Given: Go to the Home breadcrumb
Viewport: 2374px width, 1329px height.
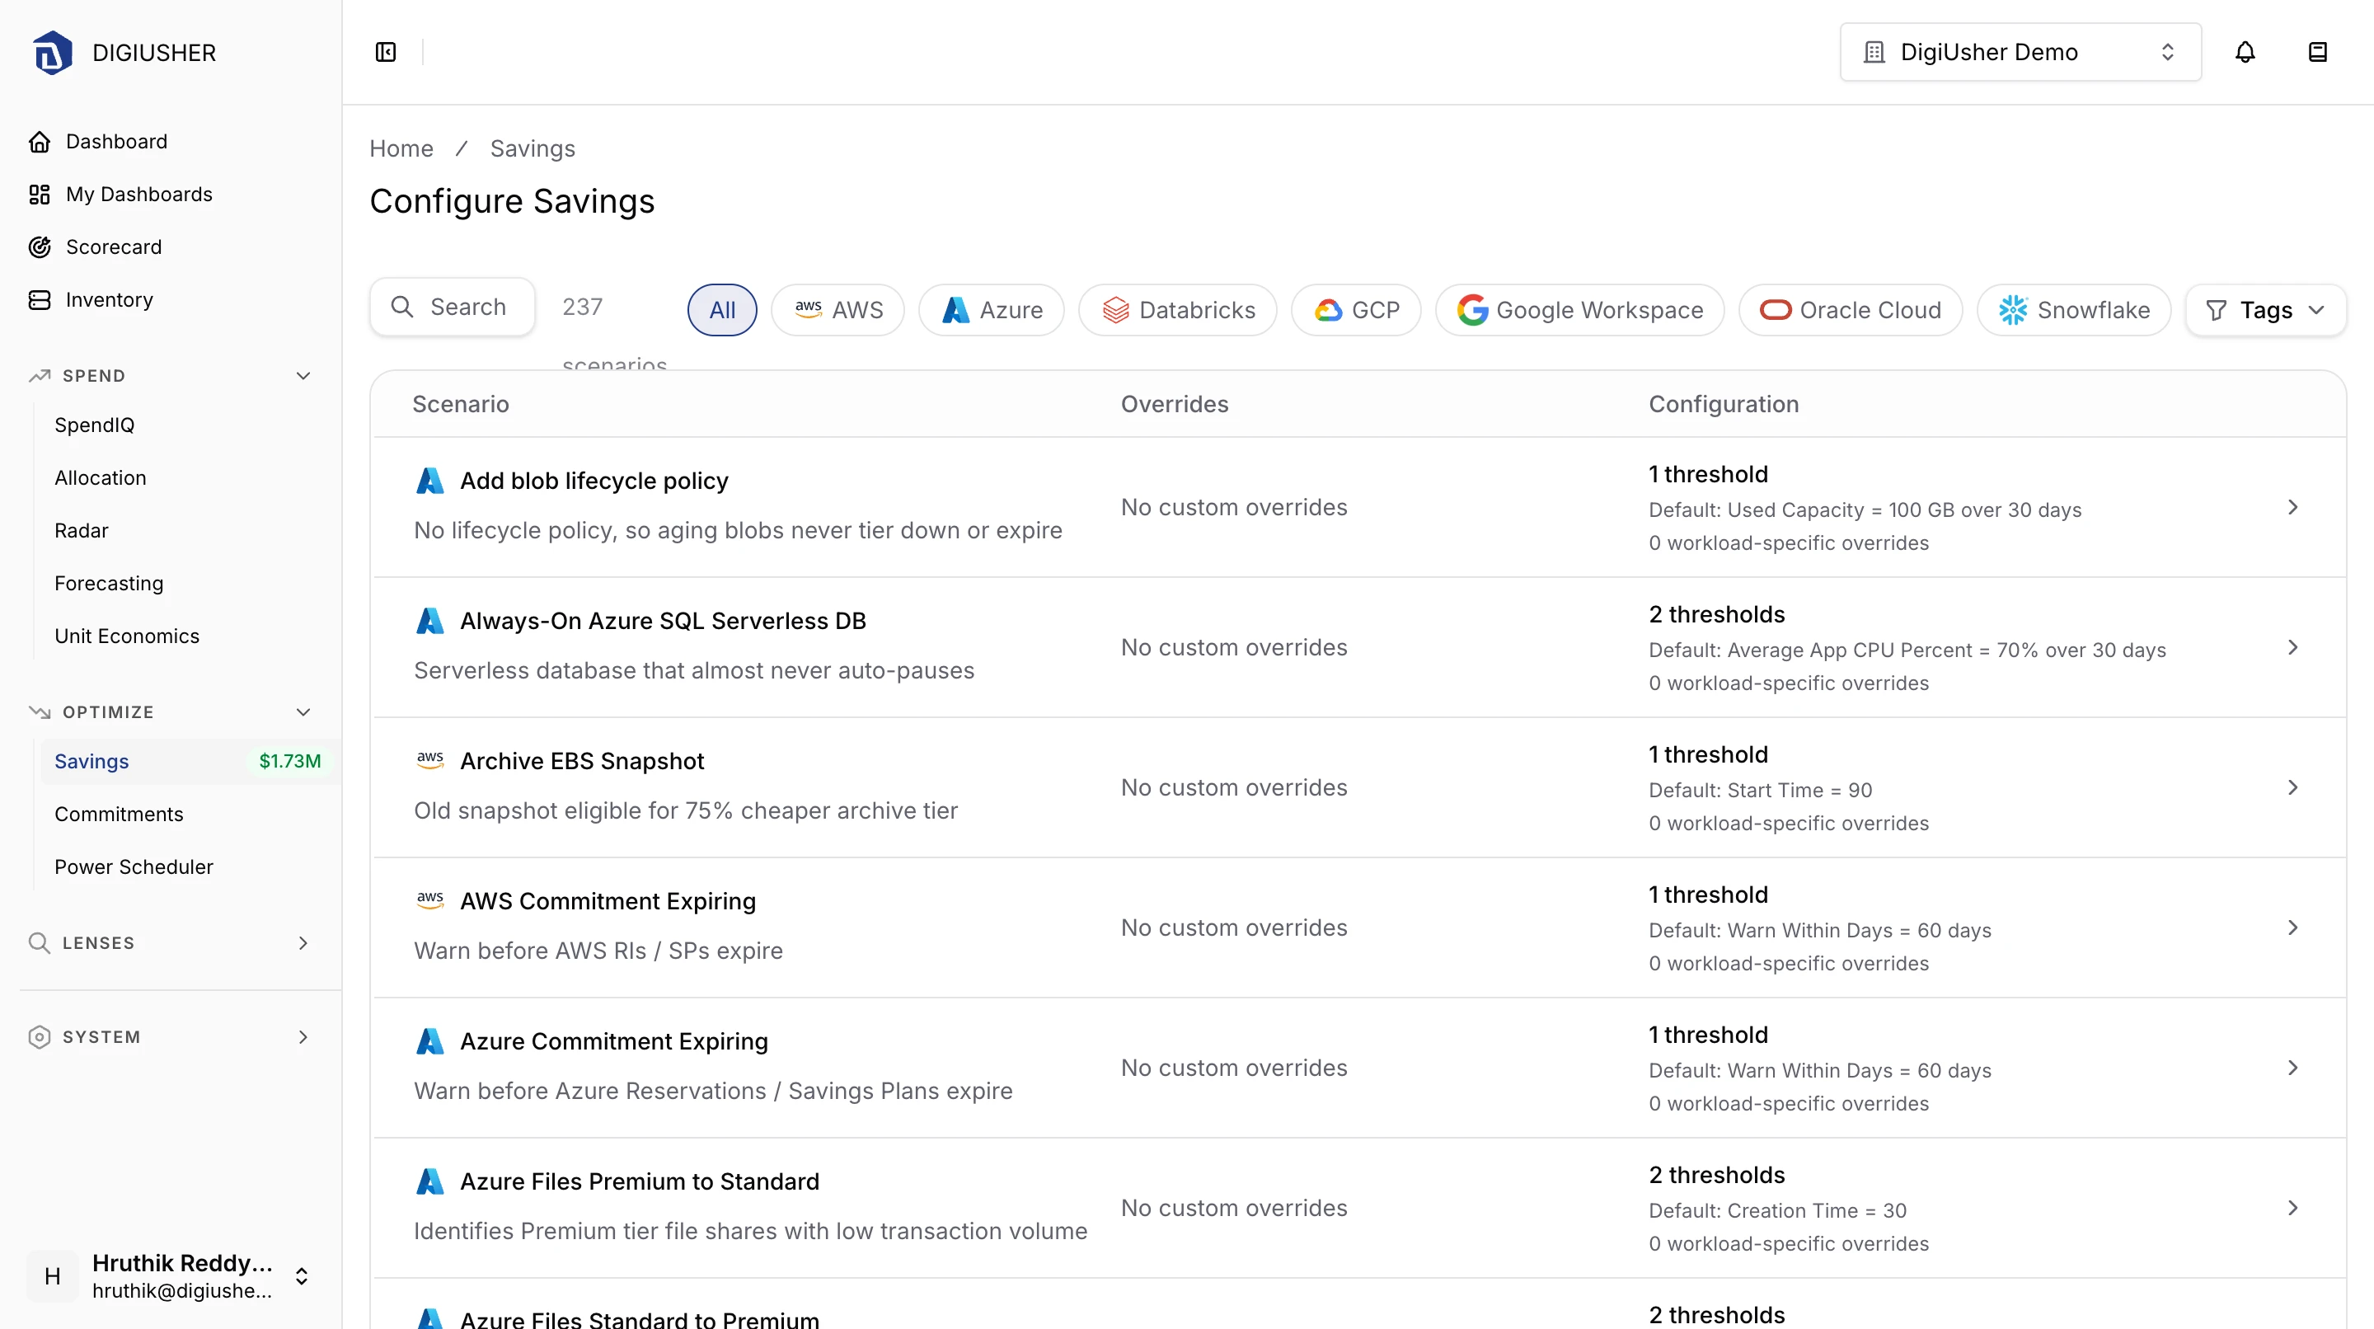Looking at the screenshot, I should [401, 148].
